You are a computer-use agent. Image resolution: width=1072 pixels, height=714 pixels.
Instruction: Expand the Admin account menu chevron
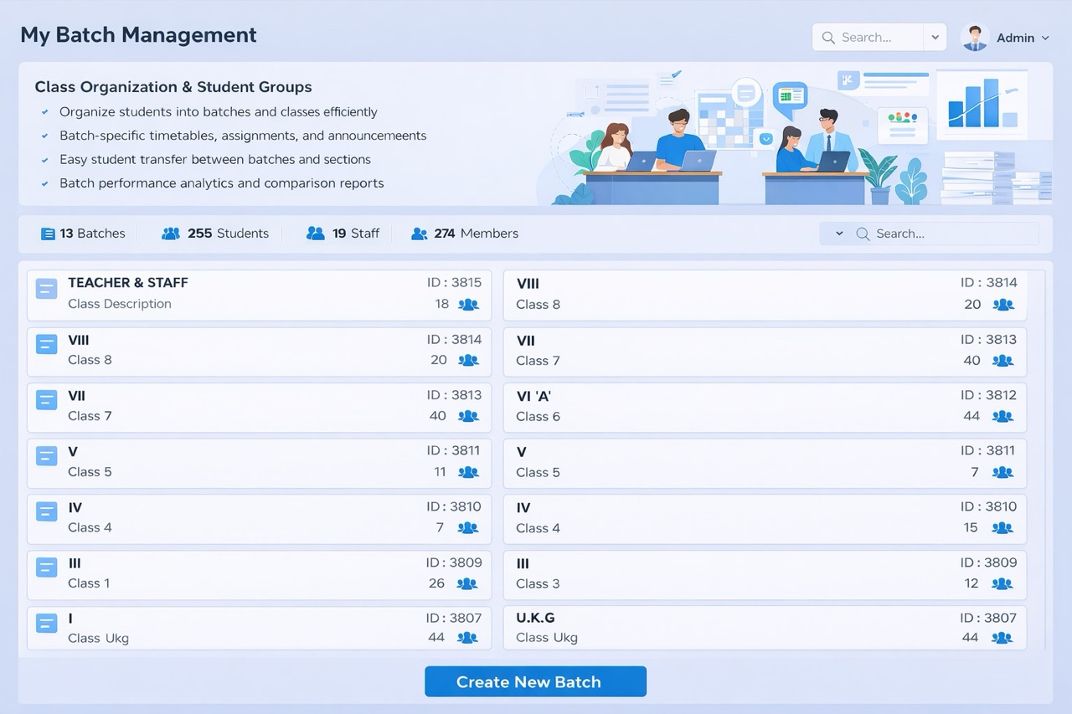click(1044, 39)
